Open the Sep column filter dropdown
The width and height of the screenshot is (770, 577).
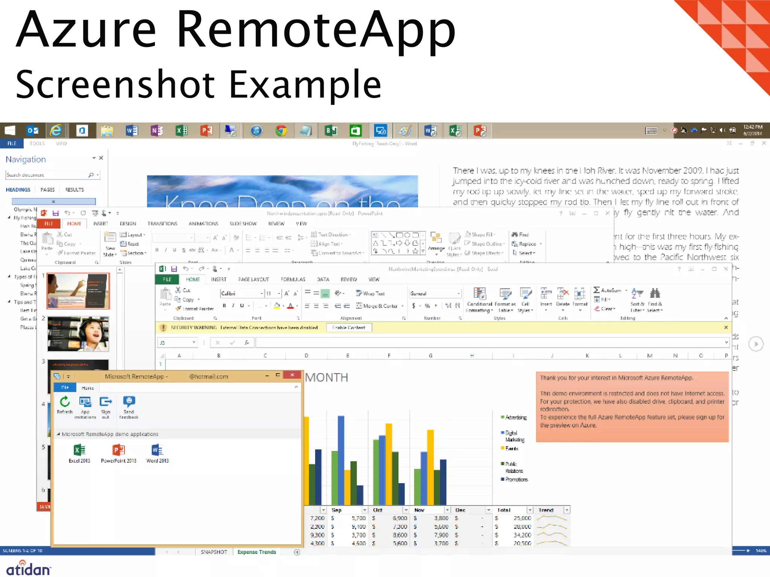click(x=364, y=510)
